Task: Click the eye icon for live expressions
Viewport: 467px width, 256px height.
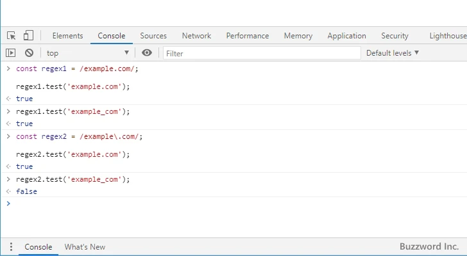Action: [x=147, y=53]
